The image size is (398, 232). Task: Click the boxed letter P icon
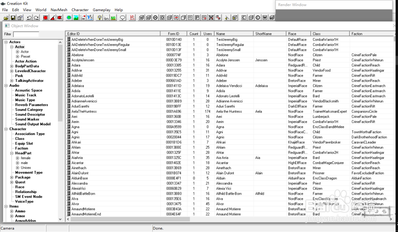(197, 17)
